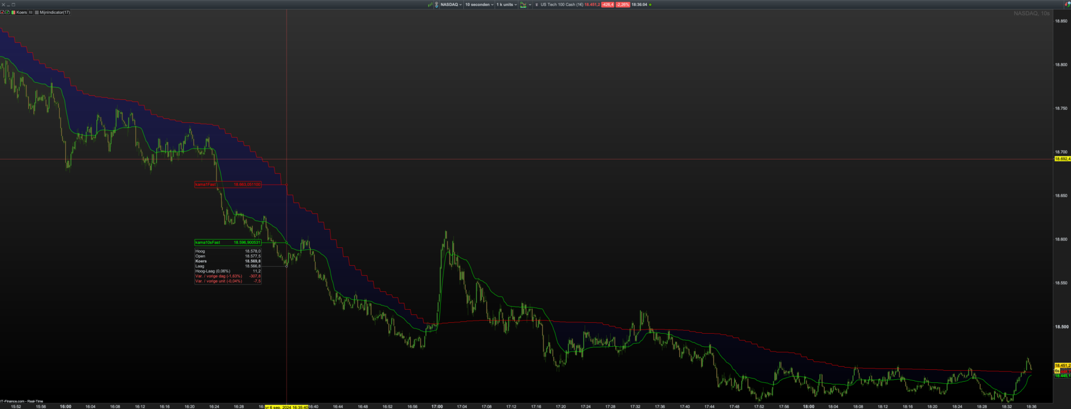
Task: Click the 17:00 mark on the time axis
Action: point(437,406)
